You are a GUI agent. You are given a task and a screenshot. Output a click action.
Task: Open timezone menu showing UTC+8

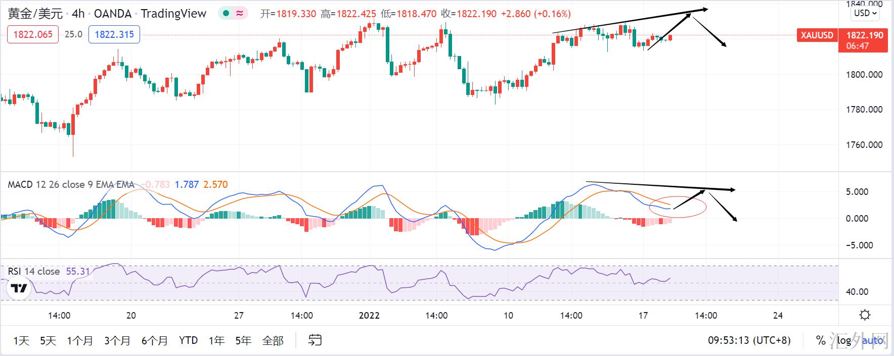tap(749, 340)
